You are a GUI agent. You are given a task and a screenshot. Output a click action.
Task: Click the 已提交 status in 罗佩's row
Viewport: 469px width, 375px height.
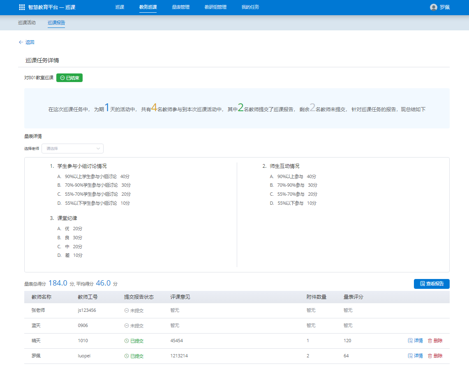tap(134, 356)
